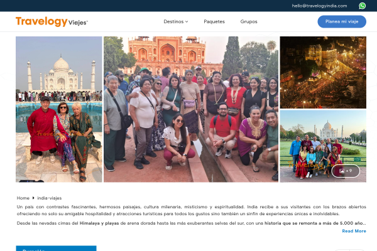
Task: Select the text "Himalaya y playas"
Action: coord(99,223)
